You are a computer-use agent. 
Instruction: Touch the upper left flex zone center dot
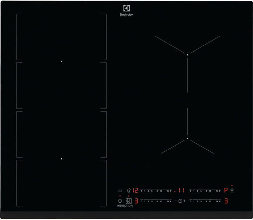[61, 61]
